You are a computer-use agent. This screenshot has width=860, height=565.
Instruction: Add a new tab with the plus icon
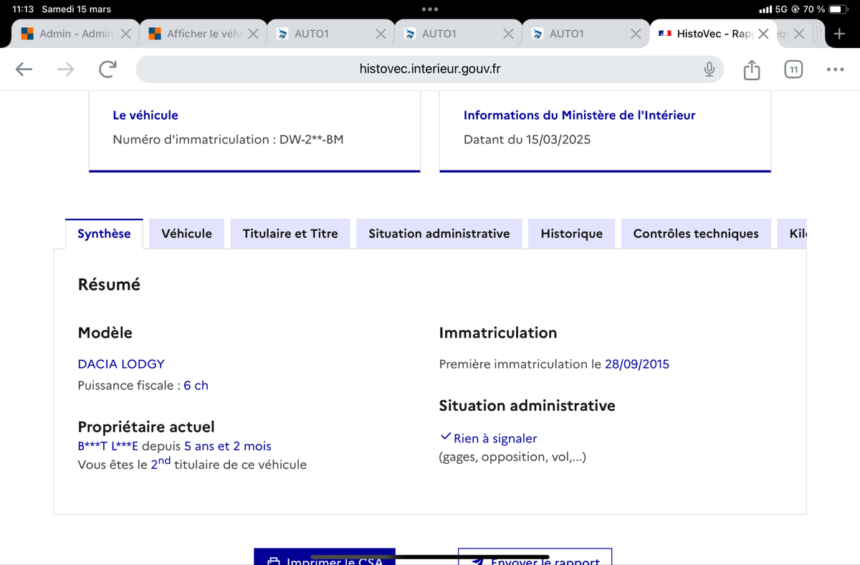point(840,33)
